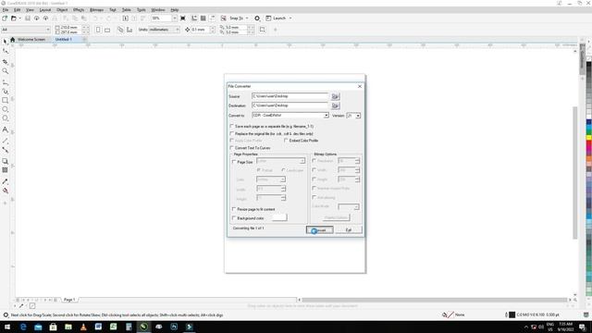Open the Convert to format dropdown
This screenshot has width=592, height=333.
(326, 115)
